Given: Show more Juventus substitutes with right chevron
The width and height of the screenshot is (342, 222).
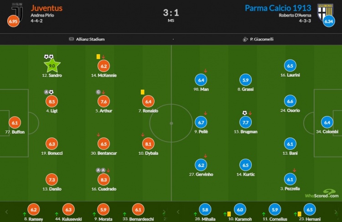Looking at the screenshot, I should pyautogui.click(x=164, y=212).
